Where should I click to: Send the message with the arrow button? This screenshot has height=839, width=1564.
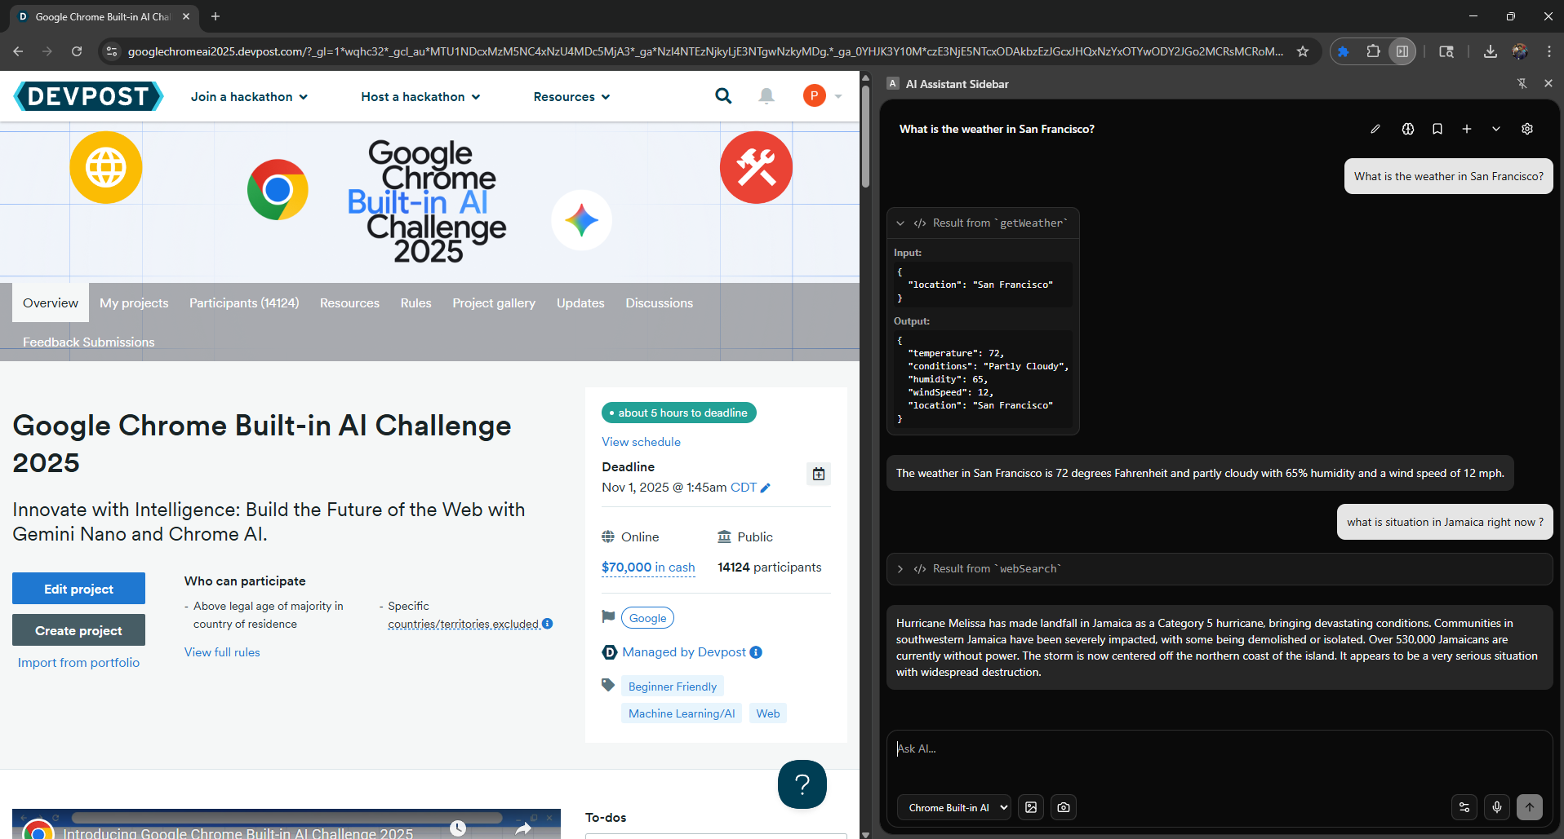click(1530, 807)
